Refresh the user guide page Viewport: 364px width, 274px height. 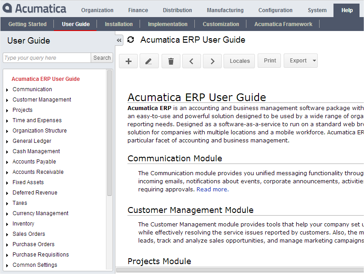tap(131, 40)
